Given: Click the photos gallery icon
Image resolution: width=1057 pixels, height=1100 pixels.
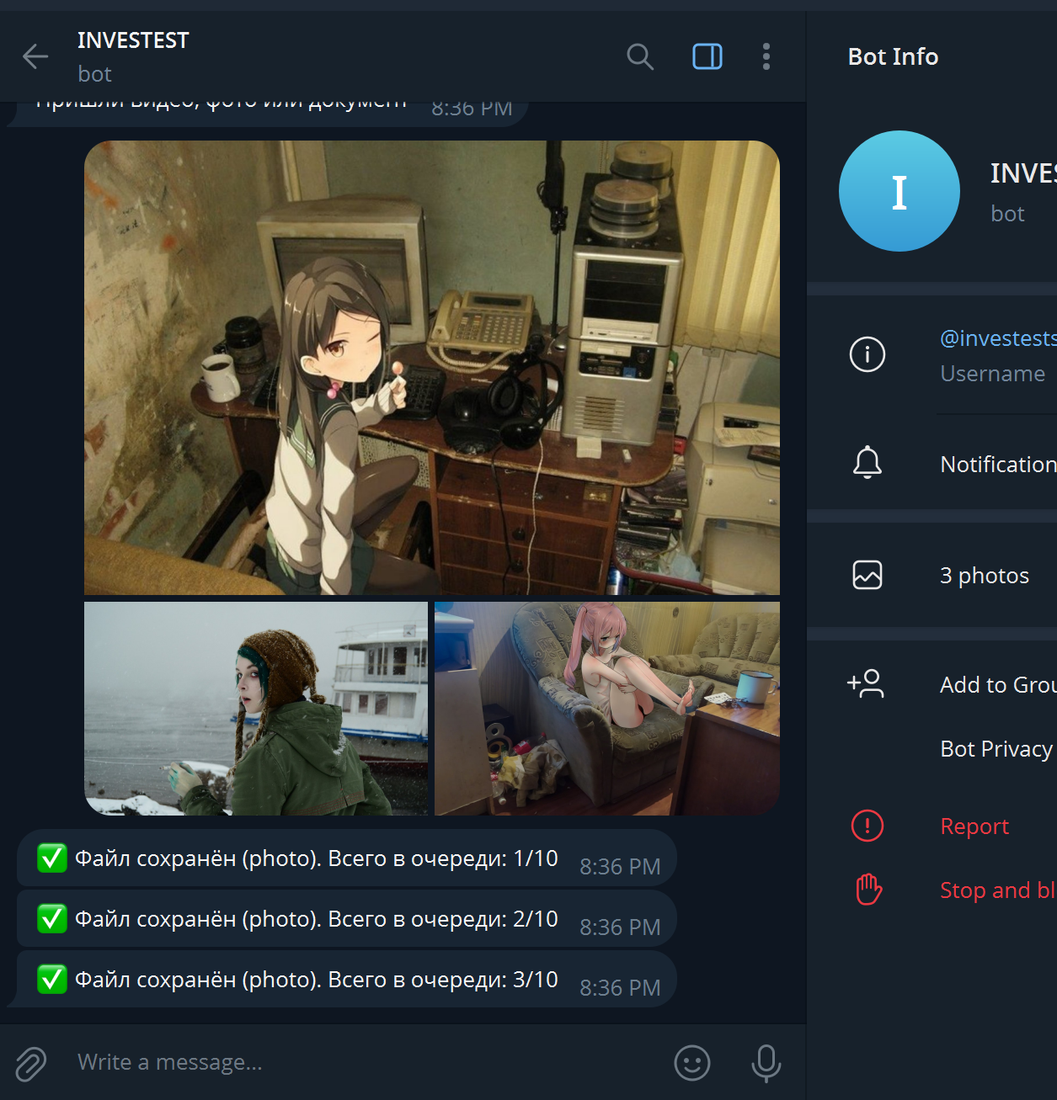Looking at the screenshot, I should (x=867, y=575).
